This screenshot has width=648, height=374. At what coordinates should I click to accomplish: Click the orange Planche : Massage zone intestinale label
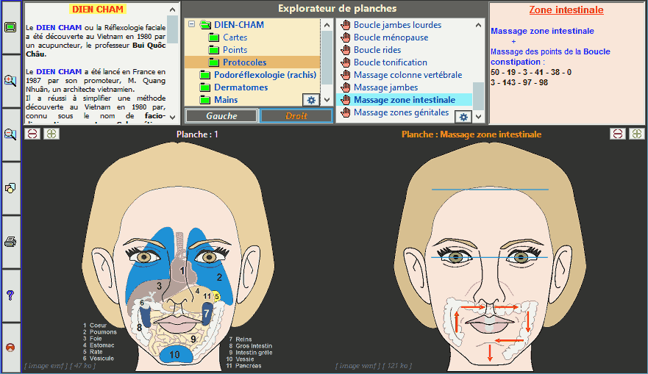pyautogui.click(x=471, y=134)
